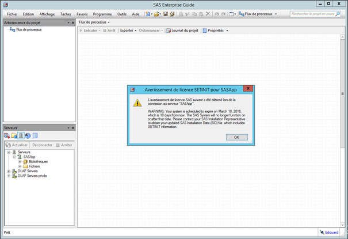Click Journal du projet button

tap(182, 31)
